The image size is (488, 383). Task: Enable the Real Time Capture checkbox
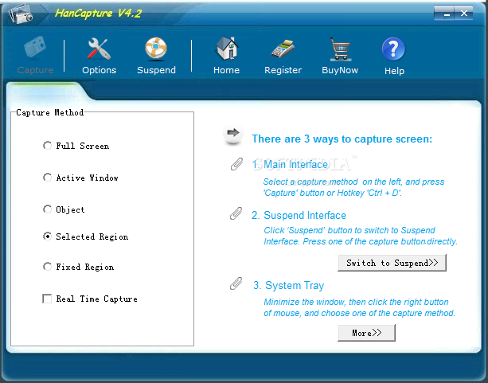(47, 299)
